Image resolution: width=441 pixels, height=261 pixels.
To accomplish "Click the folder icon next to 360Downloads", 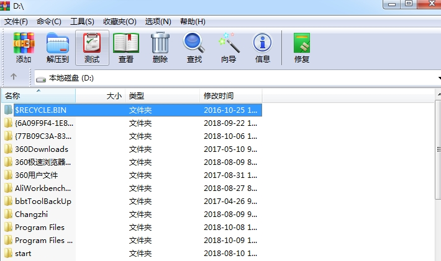I will [x=9, y=149].
